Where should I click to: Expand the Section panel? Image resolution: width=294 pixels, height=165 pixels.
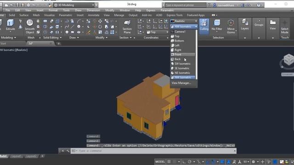pos(125,38)
